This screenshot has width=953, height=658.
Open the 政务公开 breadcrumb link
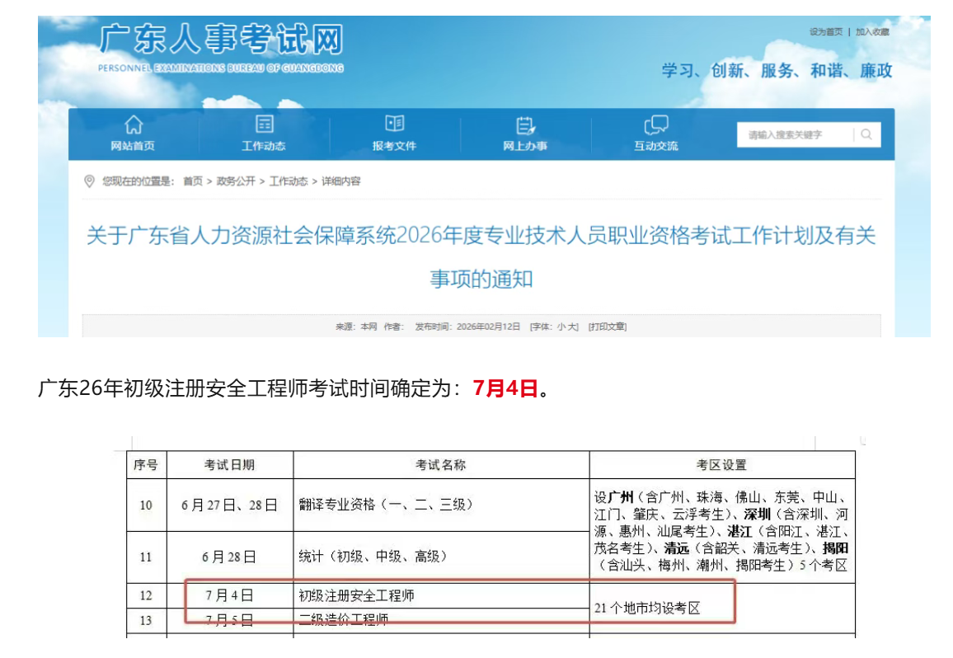tap(237, 182)
